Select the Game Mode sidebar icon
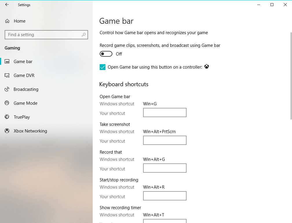This screenshot has height=223, width=292. pos(7,103)
